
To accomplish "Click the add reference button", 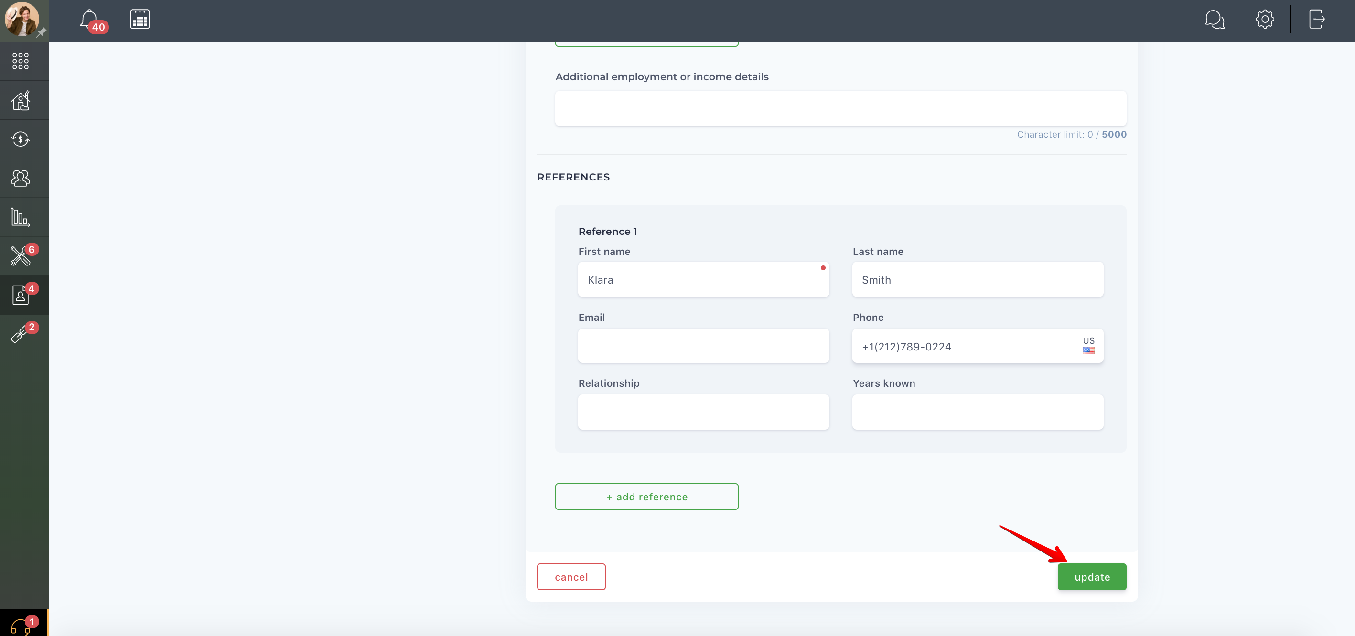I will [646, 497].
